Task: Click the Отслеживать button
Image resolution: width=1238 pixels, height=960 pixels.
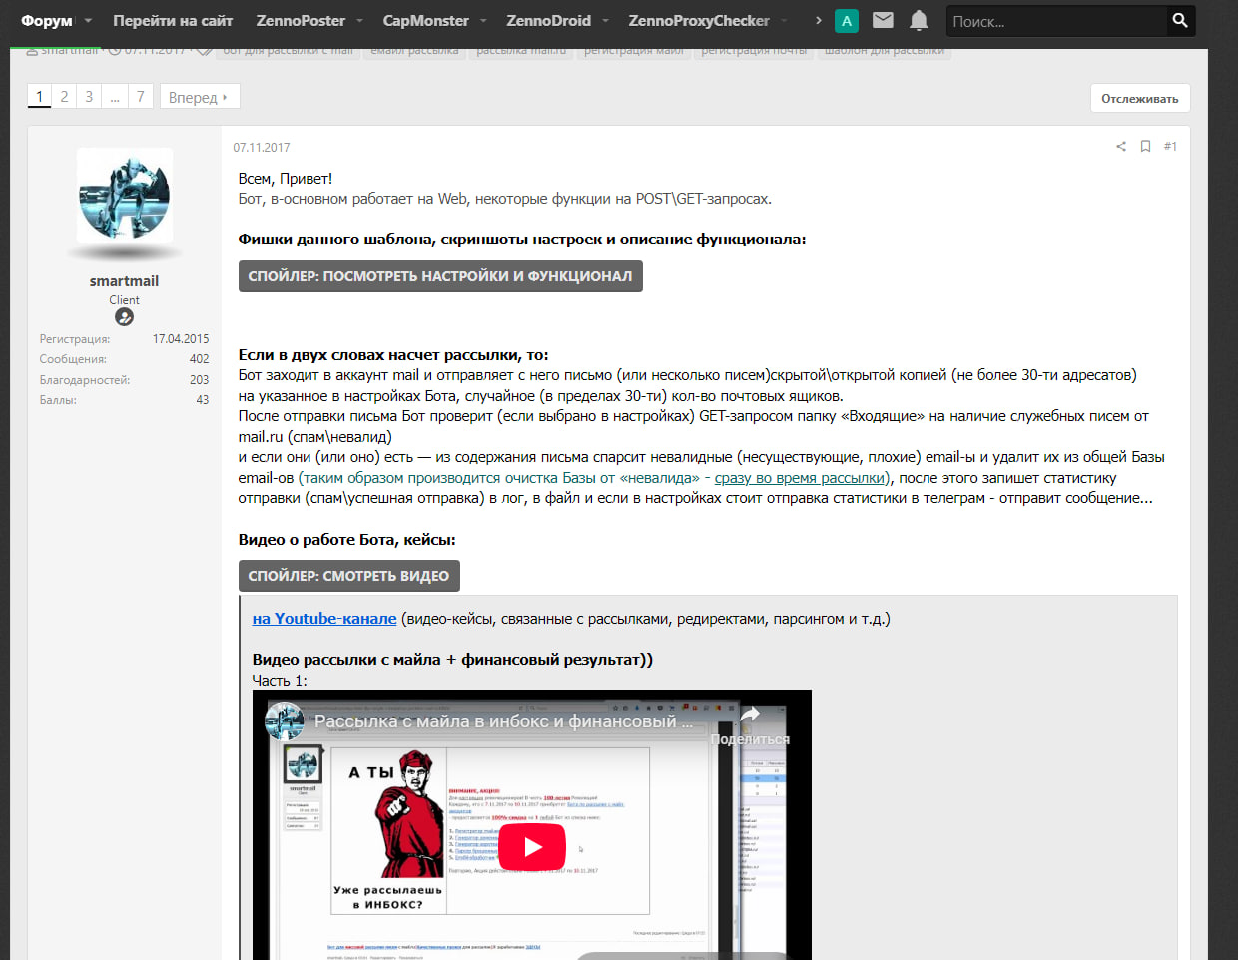Action: click(x=1140, y=98)
